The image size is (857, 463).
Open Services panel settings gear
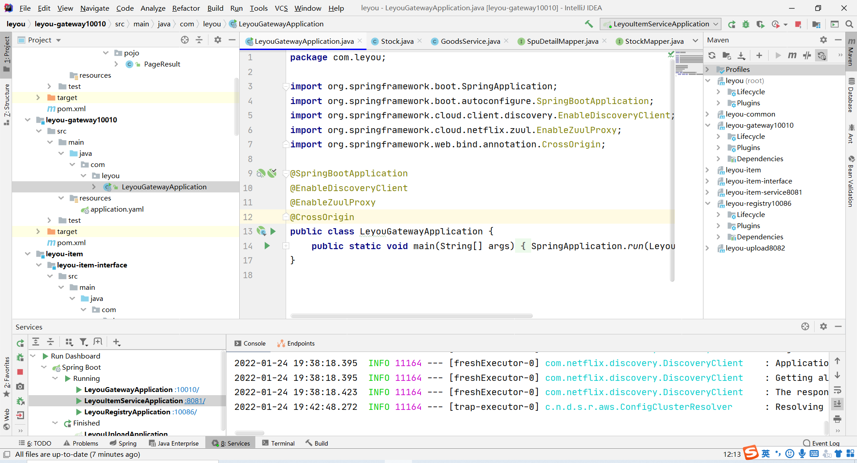[824, 326]
